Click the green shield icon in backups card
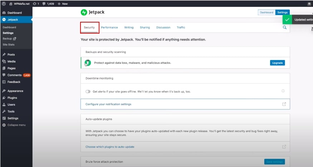This screenshot has height=167, width=313. click(x=88, y=63)
